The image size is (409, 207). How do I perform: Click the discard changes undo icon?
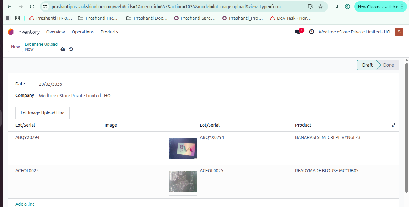tap(71, 49)
